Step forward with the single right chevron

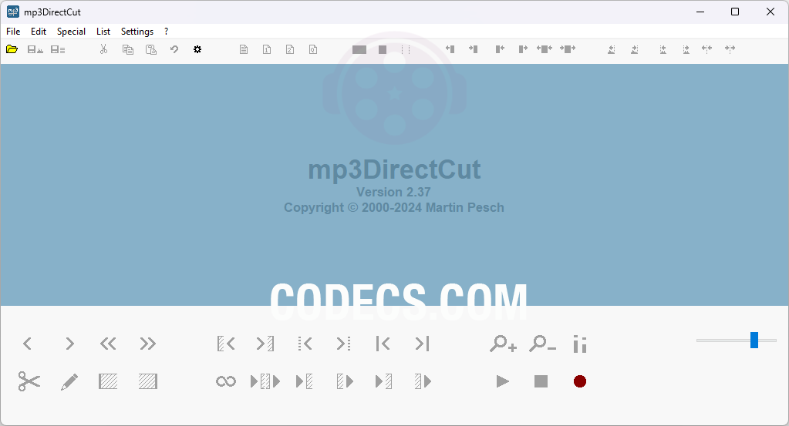[x=69, y=344]
